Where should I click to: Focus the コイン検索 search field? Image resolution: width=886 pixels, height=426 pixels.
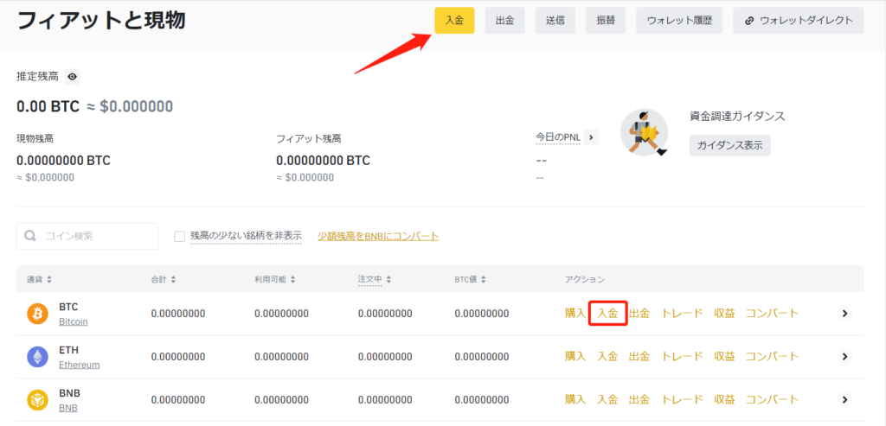click(87, 237)
